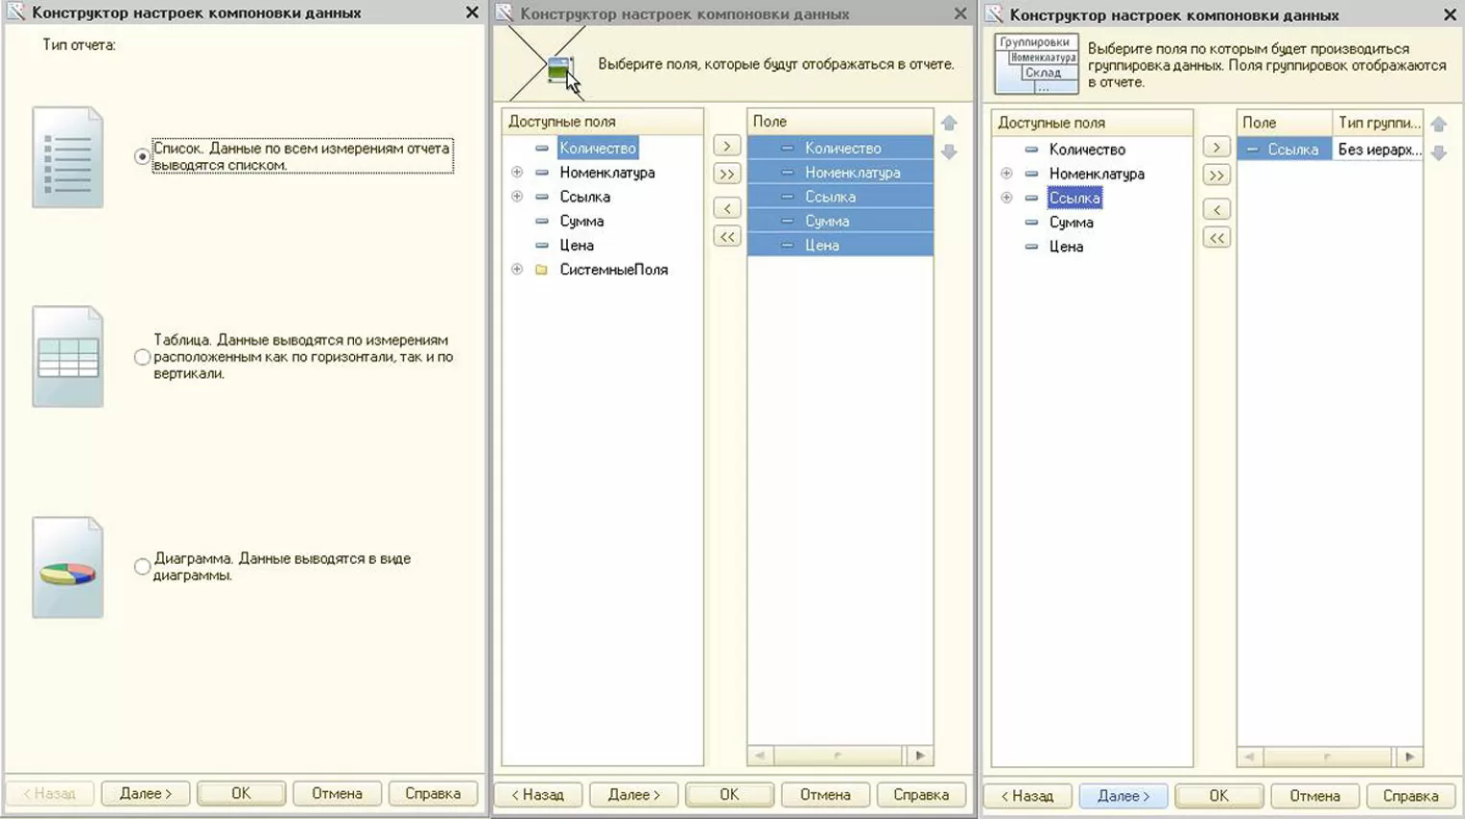The image size is (1465, 819).
Task: Click the '<<' remove-all button in the field selection window
Action: 726,237
